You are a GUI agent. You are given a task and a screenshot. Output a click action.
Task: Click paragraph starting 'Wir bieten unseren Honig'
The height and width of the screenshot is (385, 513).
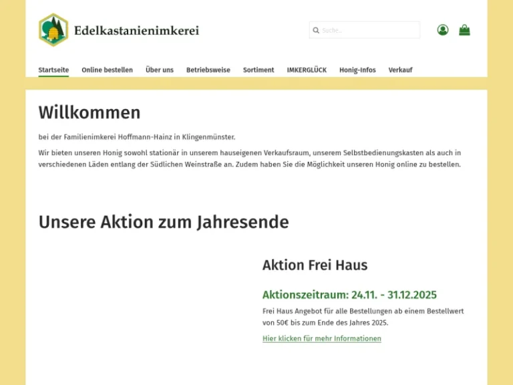(250, 158)
